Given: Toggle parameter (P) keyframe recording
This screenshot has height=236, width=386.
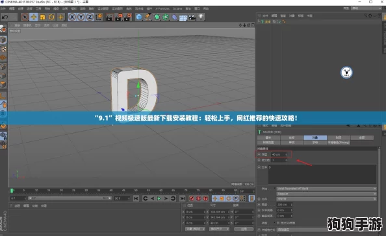Looking at the screenshot, I should click(235, 198).
